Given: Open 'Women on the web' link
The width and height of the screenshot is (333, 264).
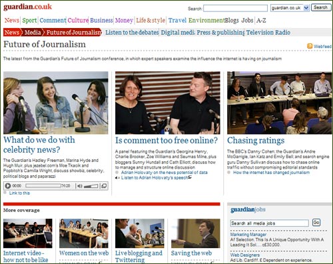Looking at the screenshot, I should pos(84,253).
